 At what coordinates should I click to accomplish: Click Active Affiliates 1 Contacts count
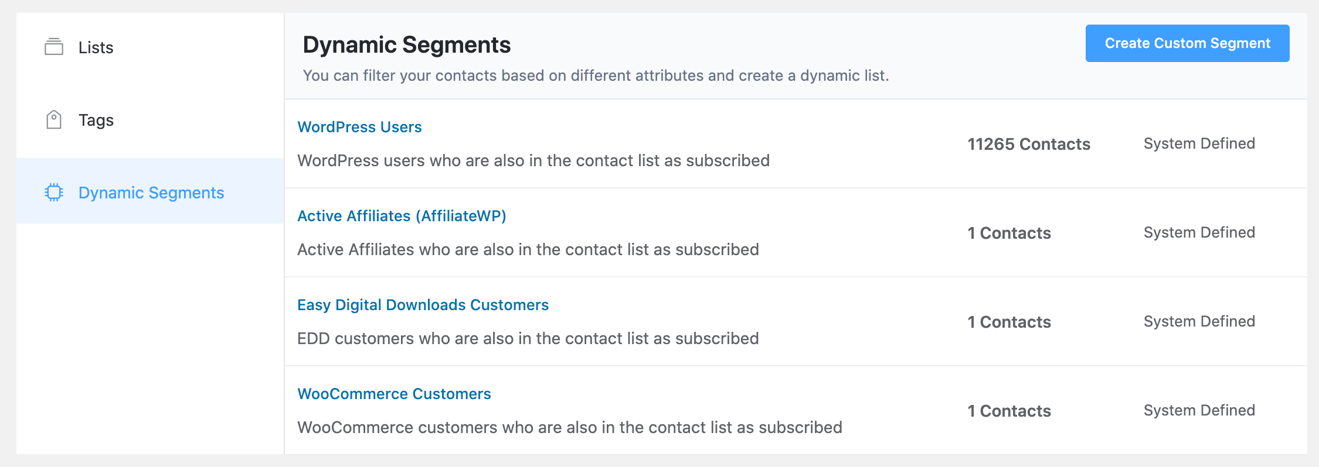coord(1009,233)
